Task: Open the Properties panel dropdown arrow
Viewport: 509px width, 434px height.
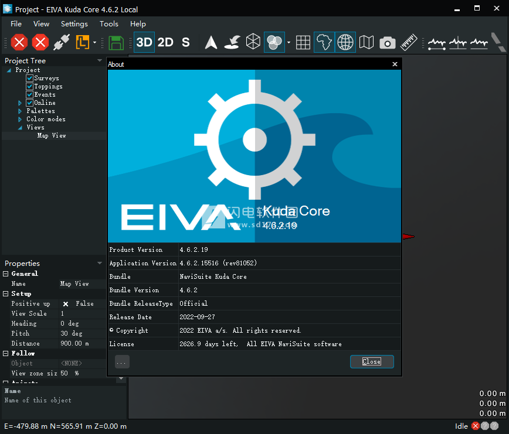Action: pyautogui.click(x=100, y=263)
